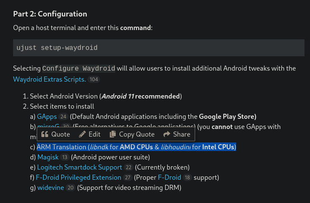Choose Edit in the selection popup
The width and height of the screenshot is (310, 203).
(94, 134)
